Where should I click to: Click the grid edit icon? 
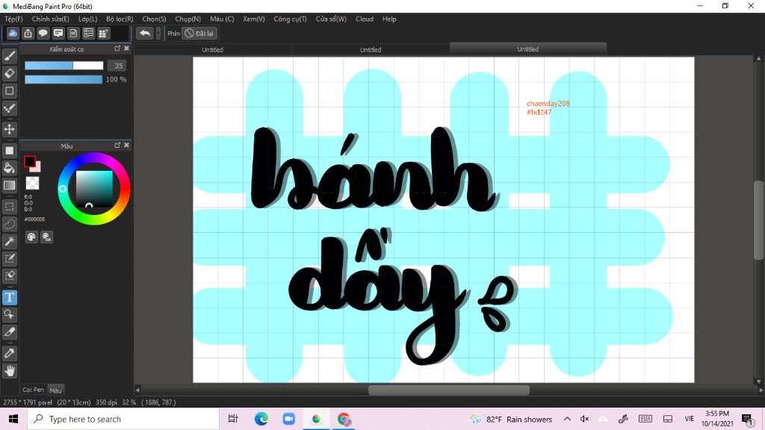point(103,33)
